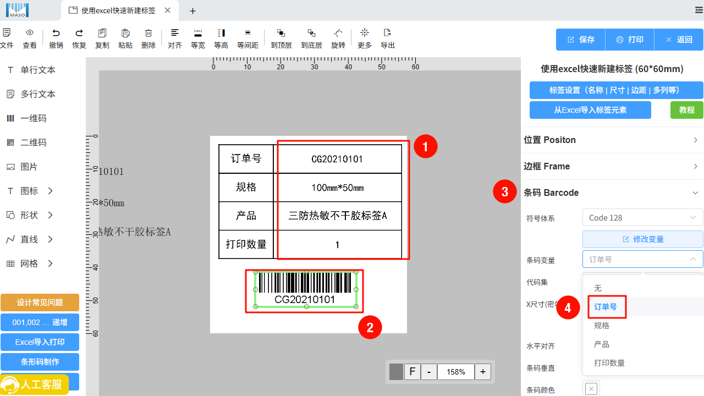Open new tab with plus icon

(192, 11)
